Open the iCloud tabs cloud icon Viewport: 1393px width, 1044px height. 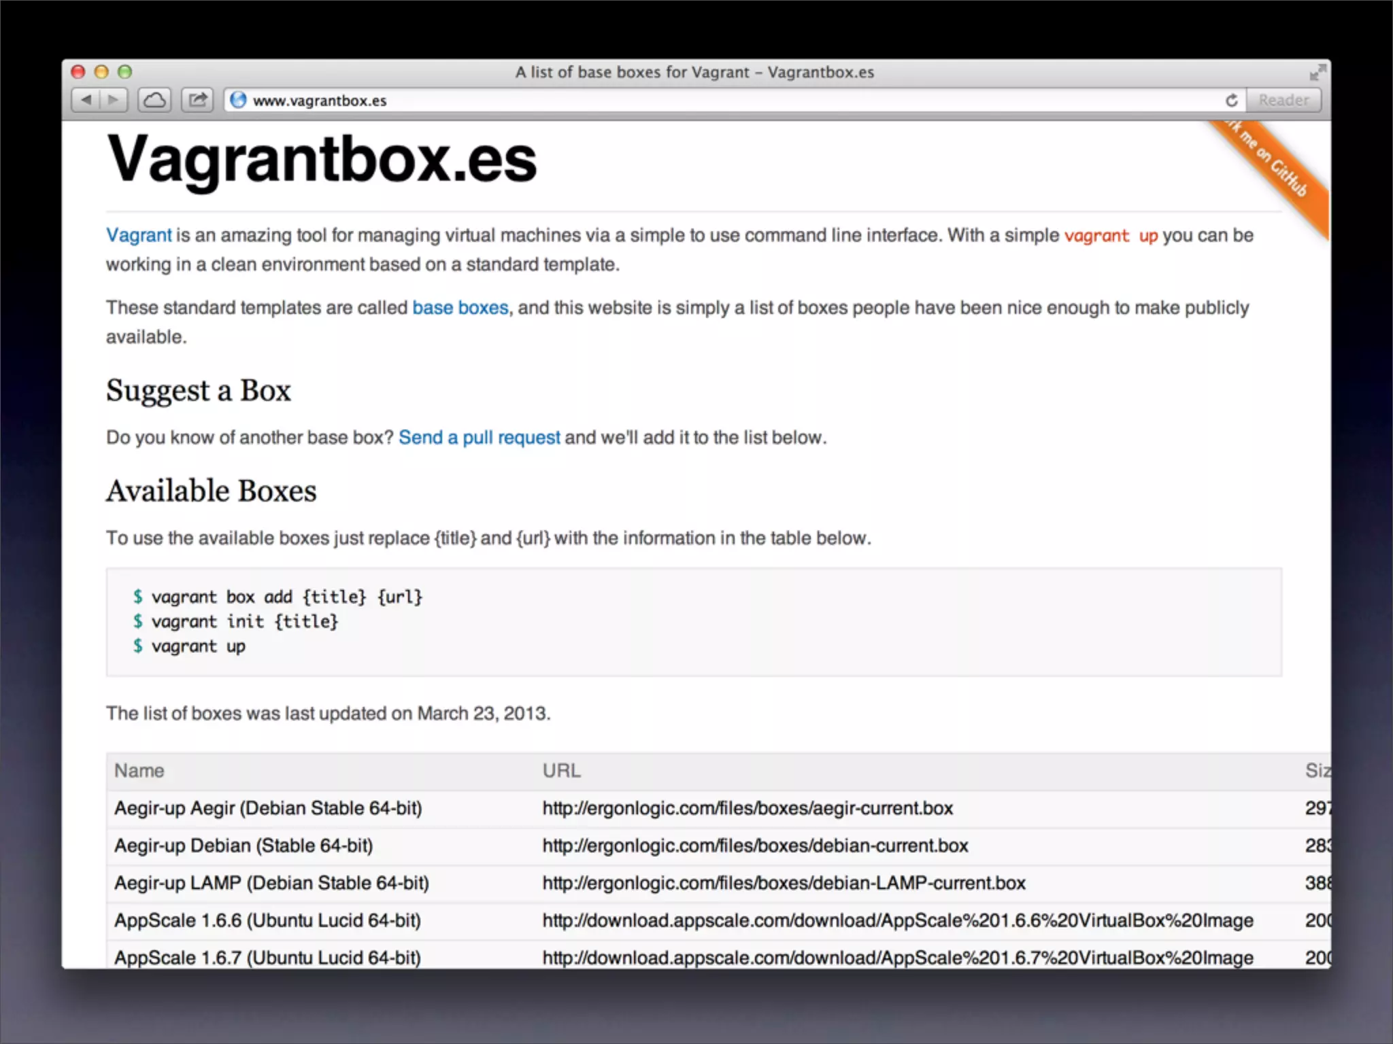(x=154, y=100)
